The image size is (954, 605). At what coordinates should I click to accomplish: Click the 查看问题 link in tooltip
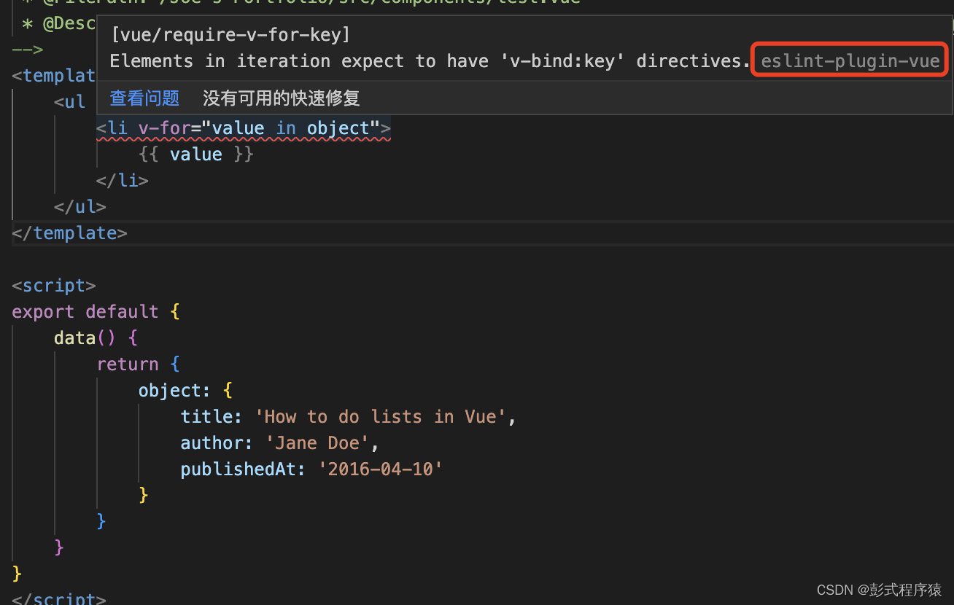144,98
